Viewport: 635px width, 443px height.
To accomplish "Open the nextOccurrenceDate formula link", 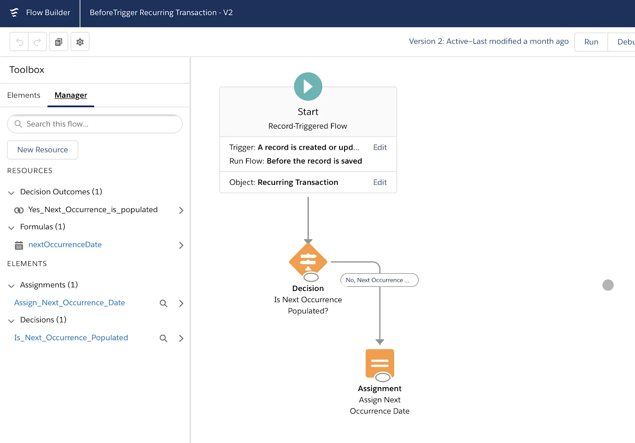I will (x=65, y=245).
